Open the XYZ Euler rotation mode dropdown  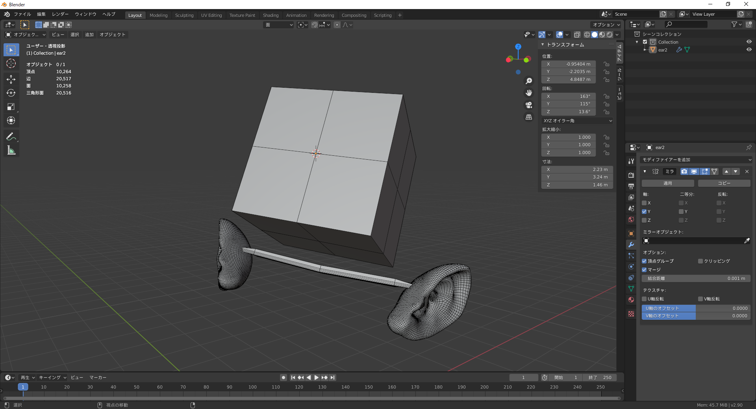click(x=577, y=121)
